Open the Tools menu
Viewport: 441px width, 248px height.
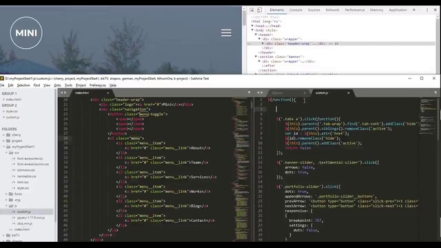point(68,85)
